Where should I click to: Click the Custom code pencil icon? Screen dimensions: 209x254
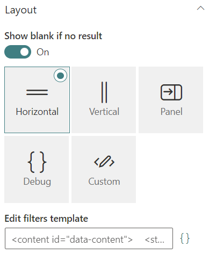click(104, 162)
